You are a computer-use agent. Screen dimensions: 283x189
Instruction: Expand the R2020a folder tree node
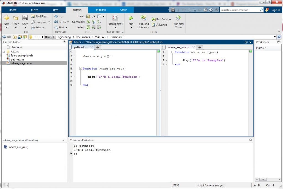point(4,52)
